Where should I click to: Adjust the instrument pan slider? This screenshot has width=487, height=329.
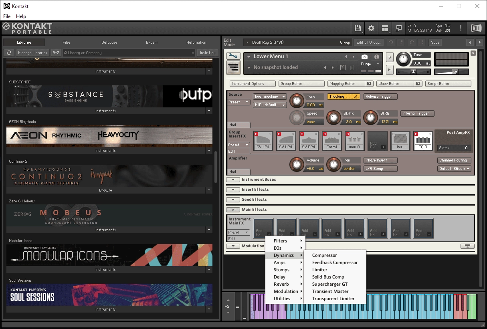pos(413,72)
